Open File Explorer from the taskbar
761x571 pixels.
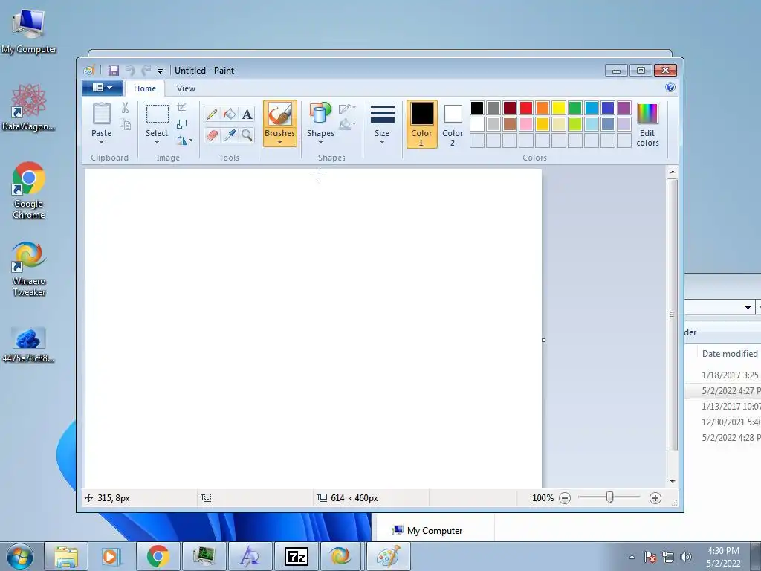tap(66, 556)
